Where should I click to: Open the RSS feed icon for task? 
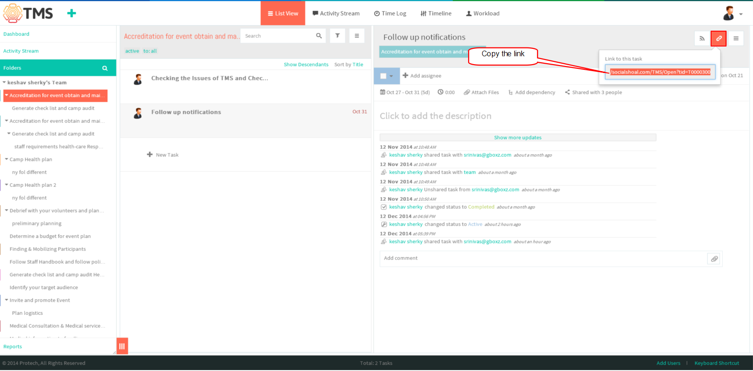702,39
